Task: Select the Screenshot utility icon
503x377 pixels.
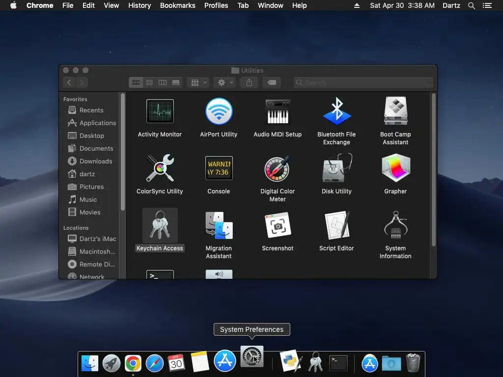Action: 278,226
